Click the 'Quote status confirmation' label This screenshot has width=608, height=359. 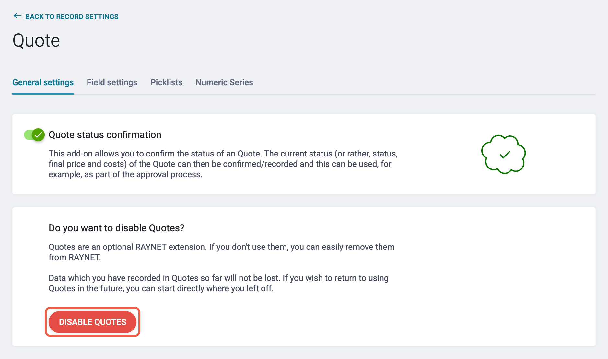[105, 135]
